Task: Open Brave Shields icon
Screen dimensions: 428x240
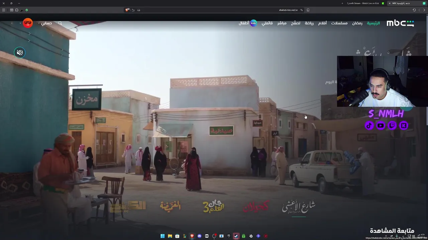Action: (x=127, y=10)
